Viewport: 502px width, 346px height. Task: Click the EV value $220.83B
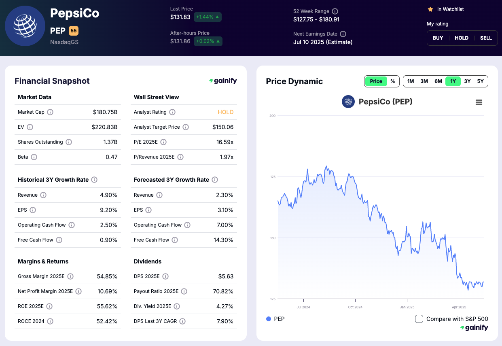[x=104, y=127]
